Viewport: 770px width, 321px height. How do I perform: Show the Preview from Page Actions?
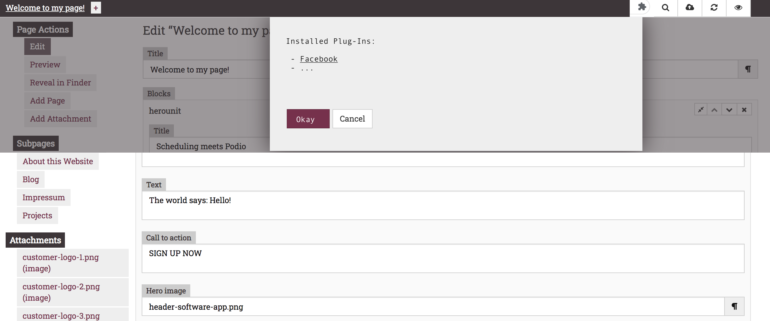pos(45,65)
